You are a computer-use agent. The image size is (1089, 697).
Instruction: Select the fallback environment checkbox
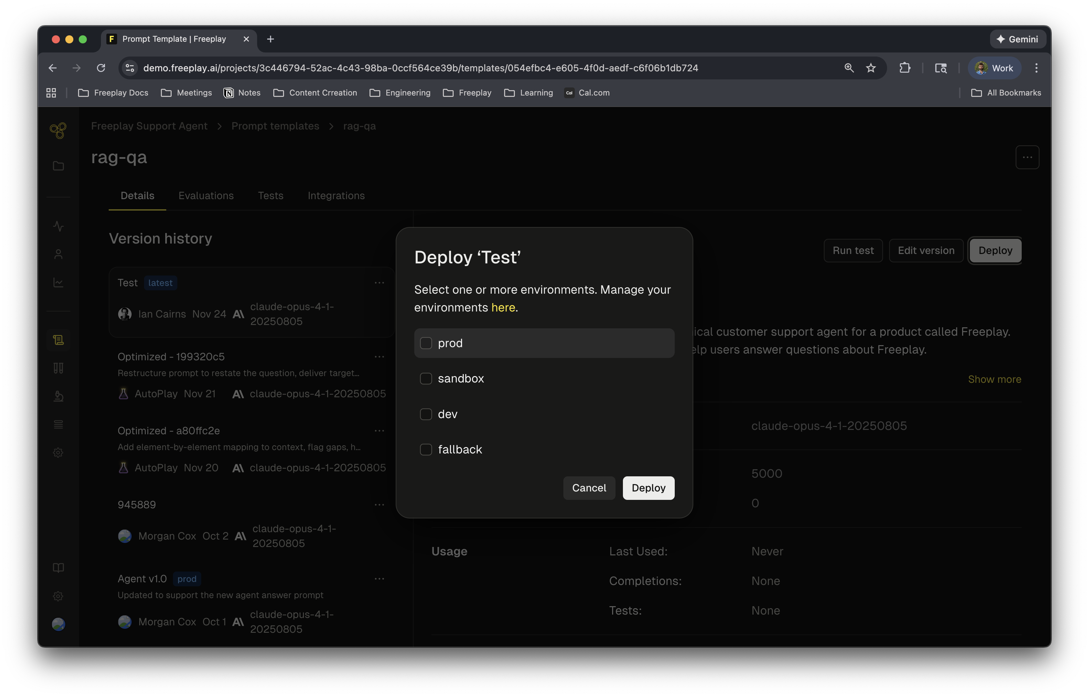tap(426, 449)
